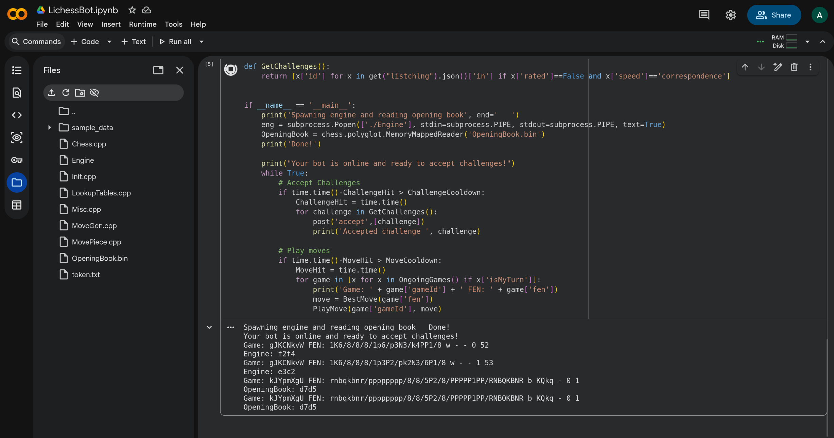Expand the sample_data folder
This screenshot has width=834, height=438.
[x=50, y=128]
